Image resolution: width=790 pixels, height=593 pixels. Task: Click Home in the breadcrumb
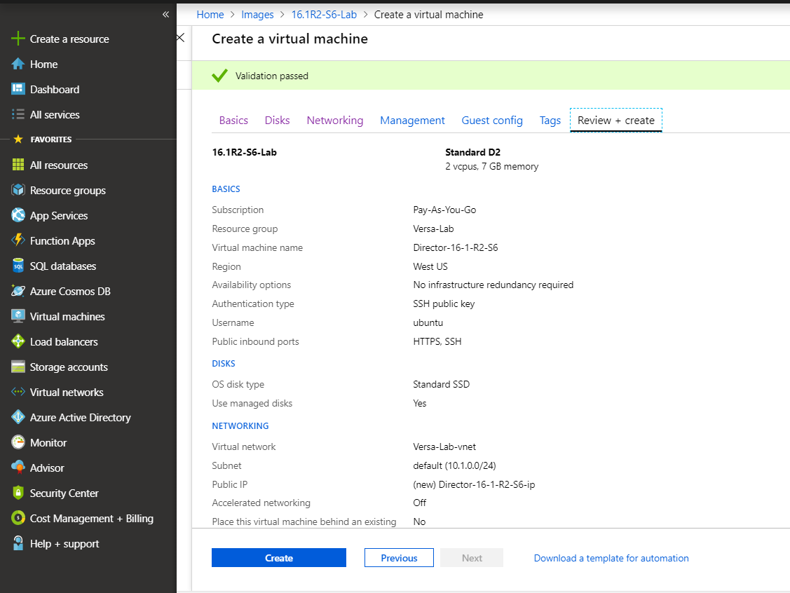coord(210,15)
